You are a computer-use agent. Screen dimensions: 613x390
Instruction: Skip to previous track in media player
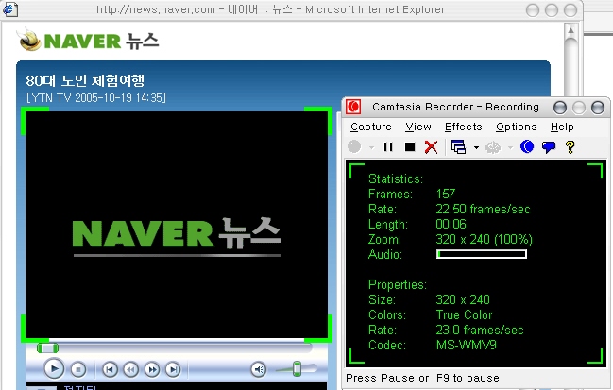tap(110, 369)
